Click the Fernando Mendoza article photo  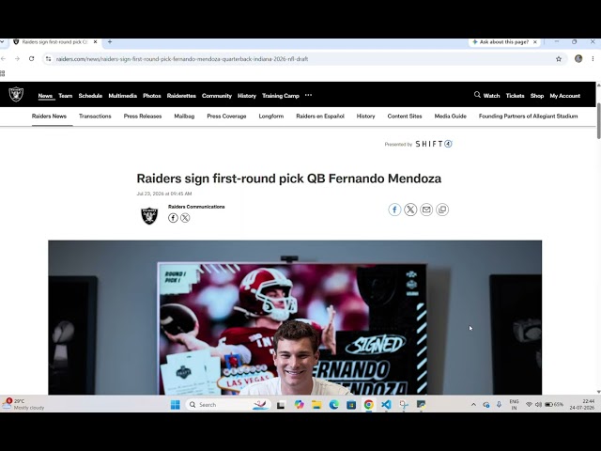295,318
